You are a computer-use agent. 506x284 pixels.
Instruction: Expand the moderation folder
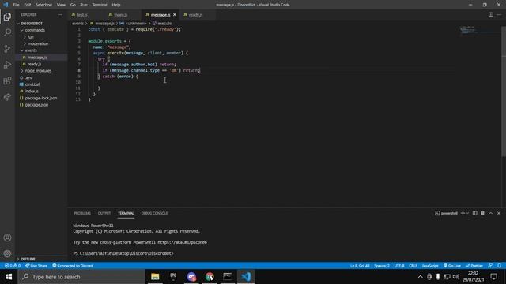(41, 44)
